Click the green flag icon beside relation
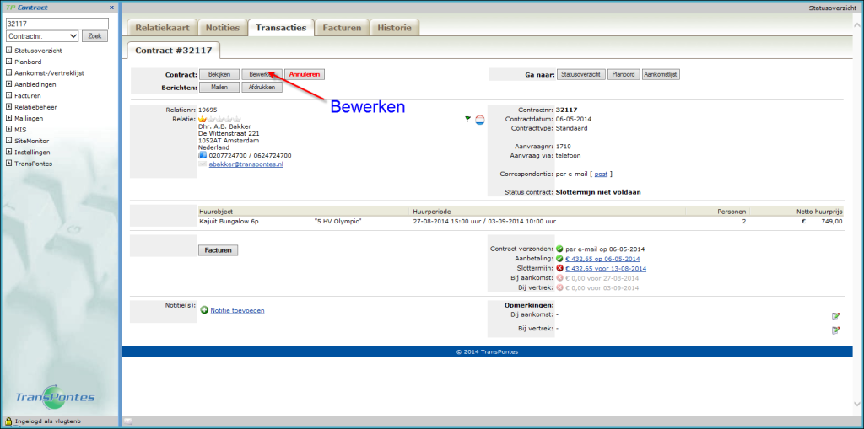 pos(468,119)
